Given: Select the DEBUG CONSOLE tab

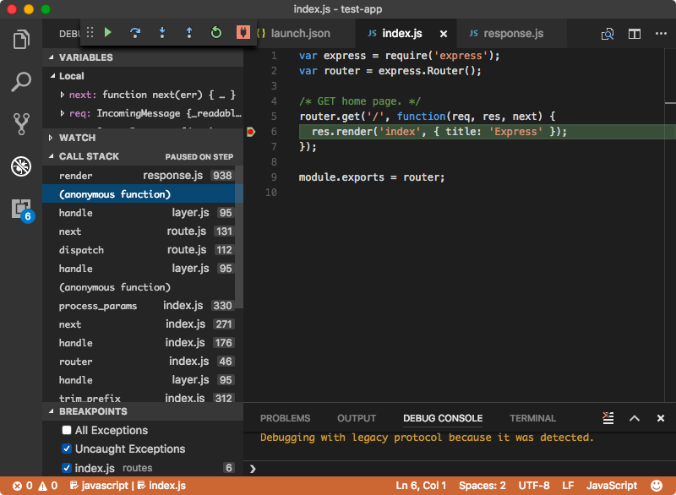Looking at the screenshot, I should 443,418.
